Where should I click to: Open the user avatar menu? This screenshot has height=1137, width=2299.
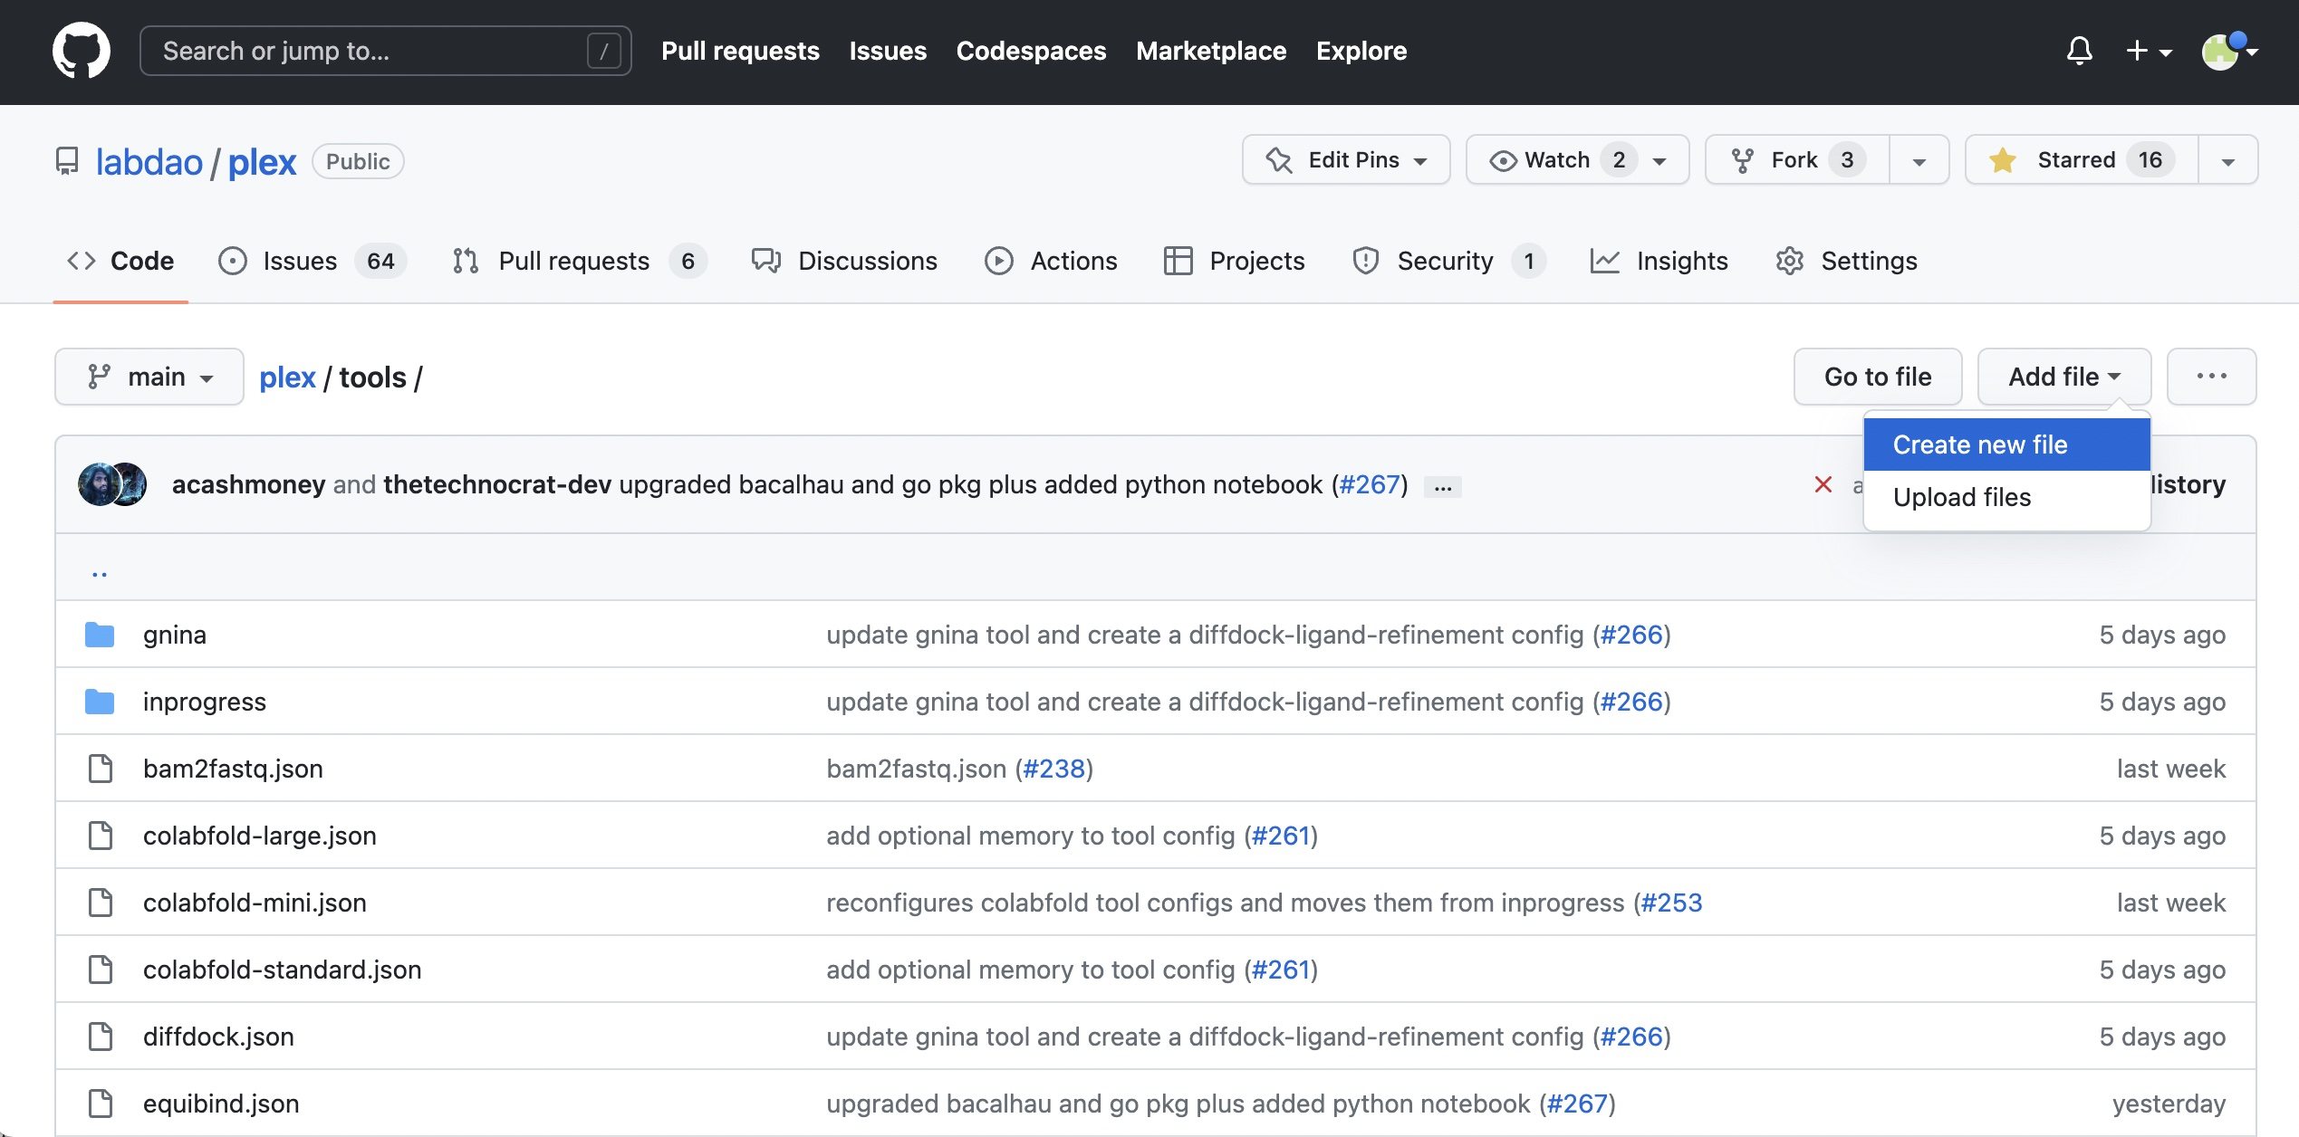click(x=2228, y=51)
